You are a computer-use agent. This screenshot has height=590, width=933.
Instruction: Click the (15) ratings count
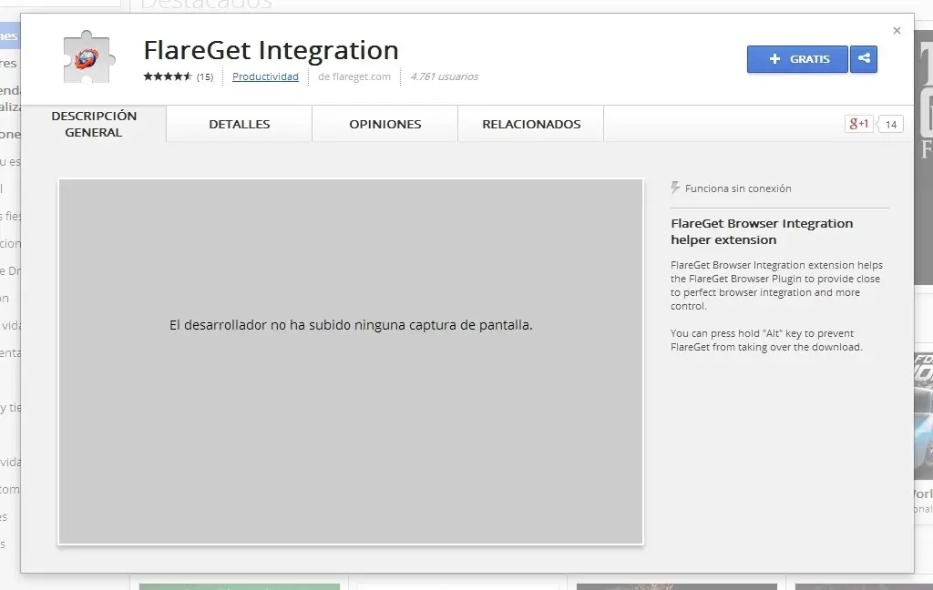(205, 76)
